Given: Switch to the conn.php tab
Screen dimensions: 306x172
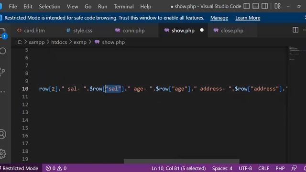Looking at the screenshot, I should click(133, 31).
